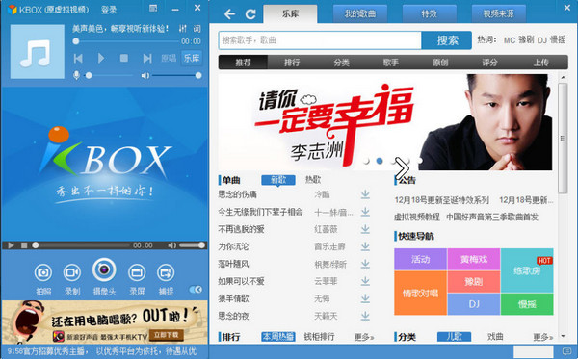Select the 乐库 tab
Viewport: 578px width, 359px height.
[x=290, y=14]
